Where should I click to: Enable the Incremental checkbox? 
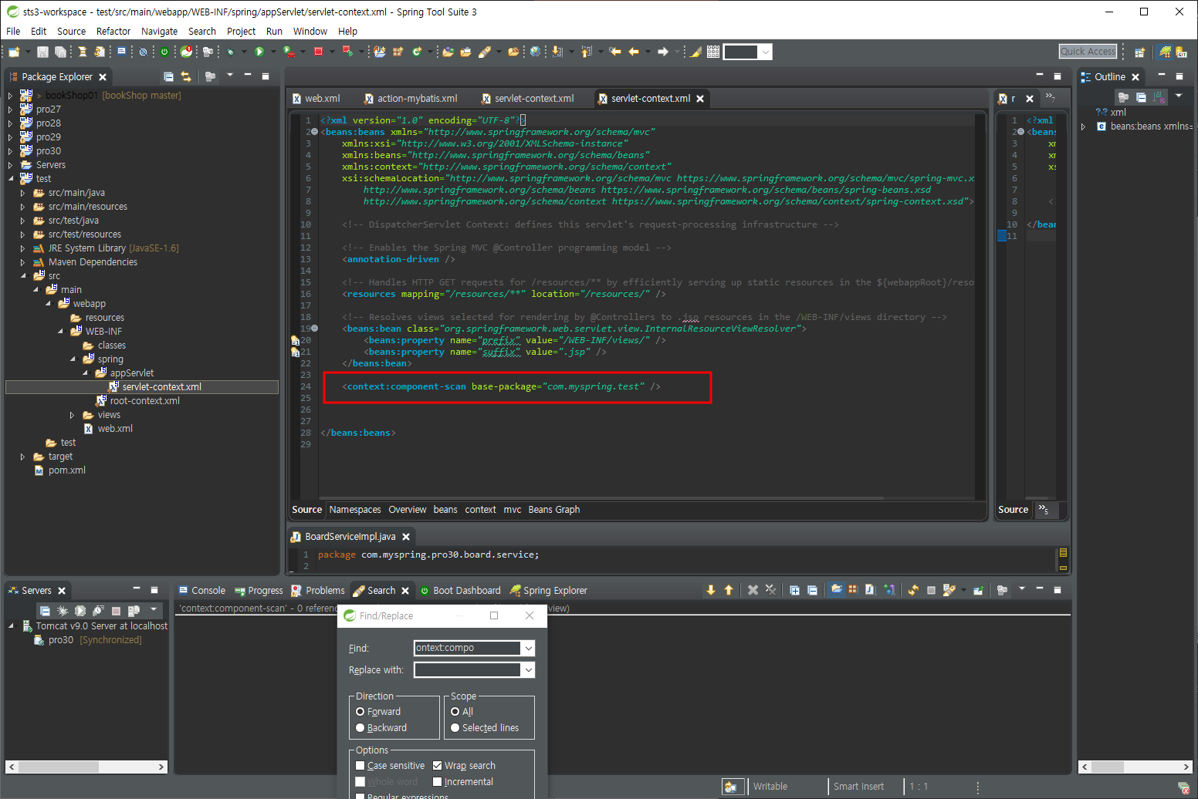pyautogui.click(x=438, y=782)
